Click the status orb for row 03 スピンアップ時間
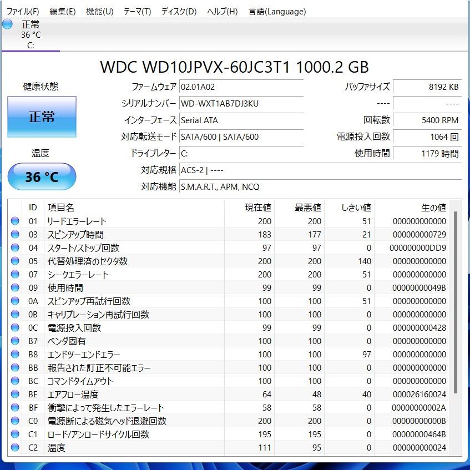Screen dimensions: 470x470 pos(15,234)
